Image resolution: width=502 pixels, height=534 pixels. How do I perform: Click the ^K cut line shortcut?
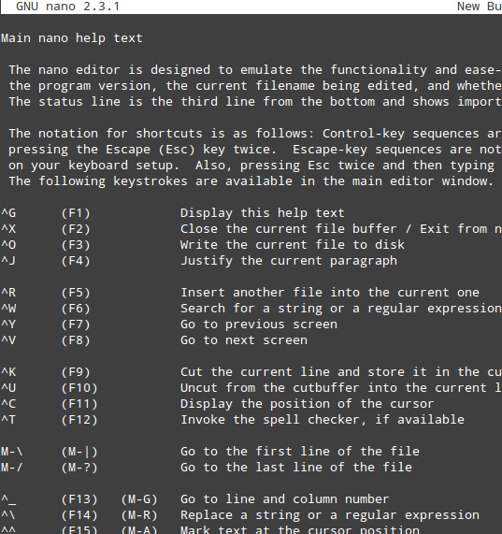[8, 372]
